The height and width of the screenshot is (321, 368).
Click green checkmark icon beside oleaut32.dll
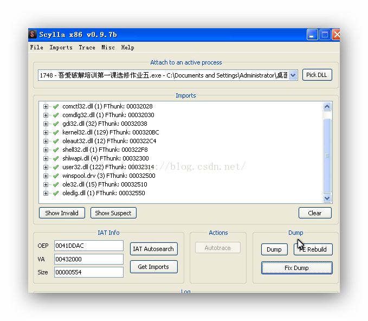tap(56, 141)
